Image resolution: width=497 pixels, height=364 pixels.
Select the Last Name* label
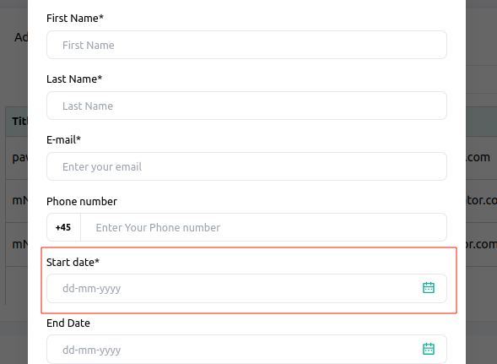tap(74, 79)
